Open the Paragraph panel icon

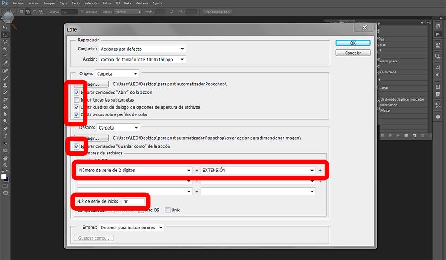tap(438, 75)
